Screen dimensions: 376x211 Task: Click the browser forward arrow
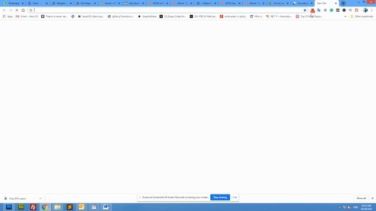point(11,11)
